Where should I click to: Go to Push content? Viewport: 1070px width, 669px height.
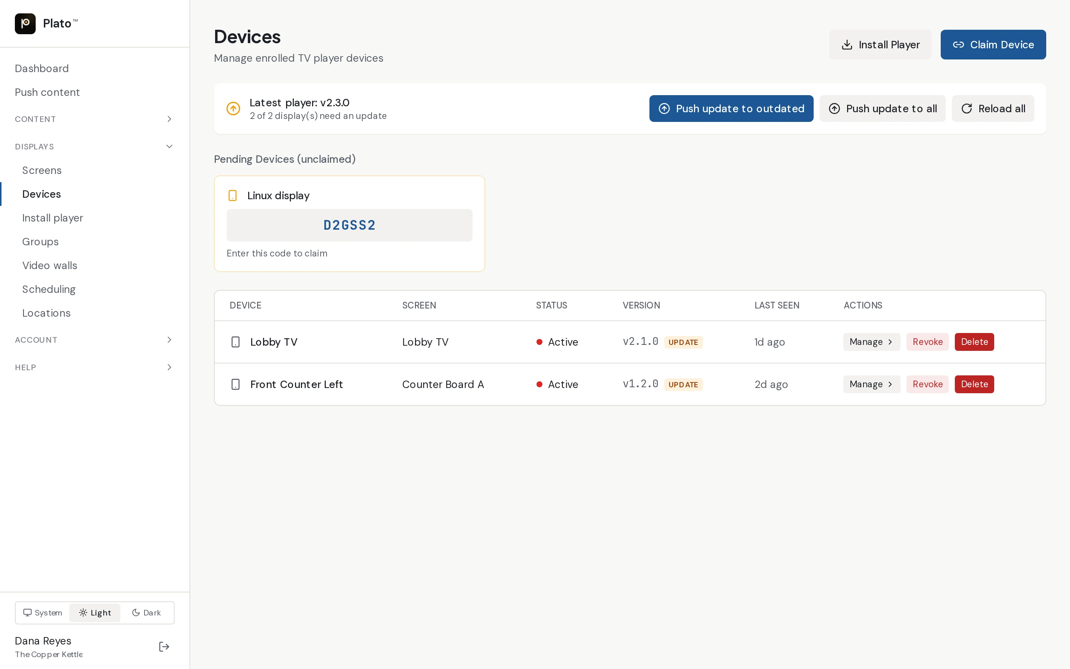[95, 93]
